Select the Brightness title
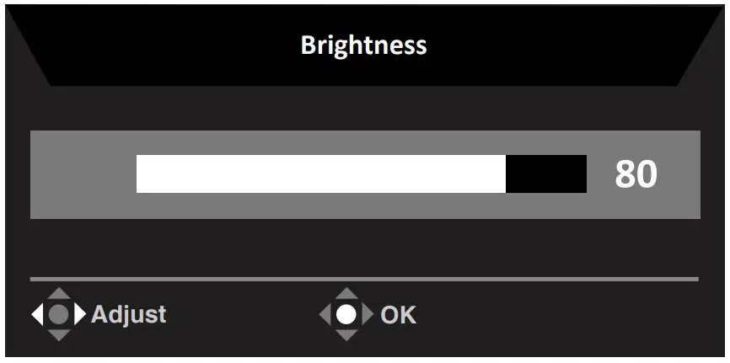The height and width of the screenshot is (363, 730). tap(363, 45)
